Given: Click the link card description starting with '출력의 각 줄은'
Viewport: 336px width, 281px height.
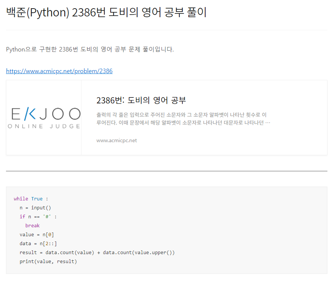Looking at the screenshot, I should coord(183,119).
